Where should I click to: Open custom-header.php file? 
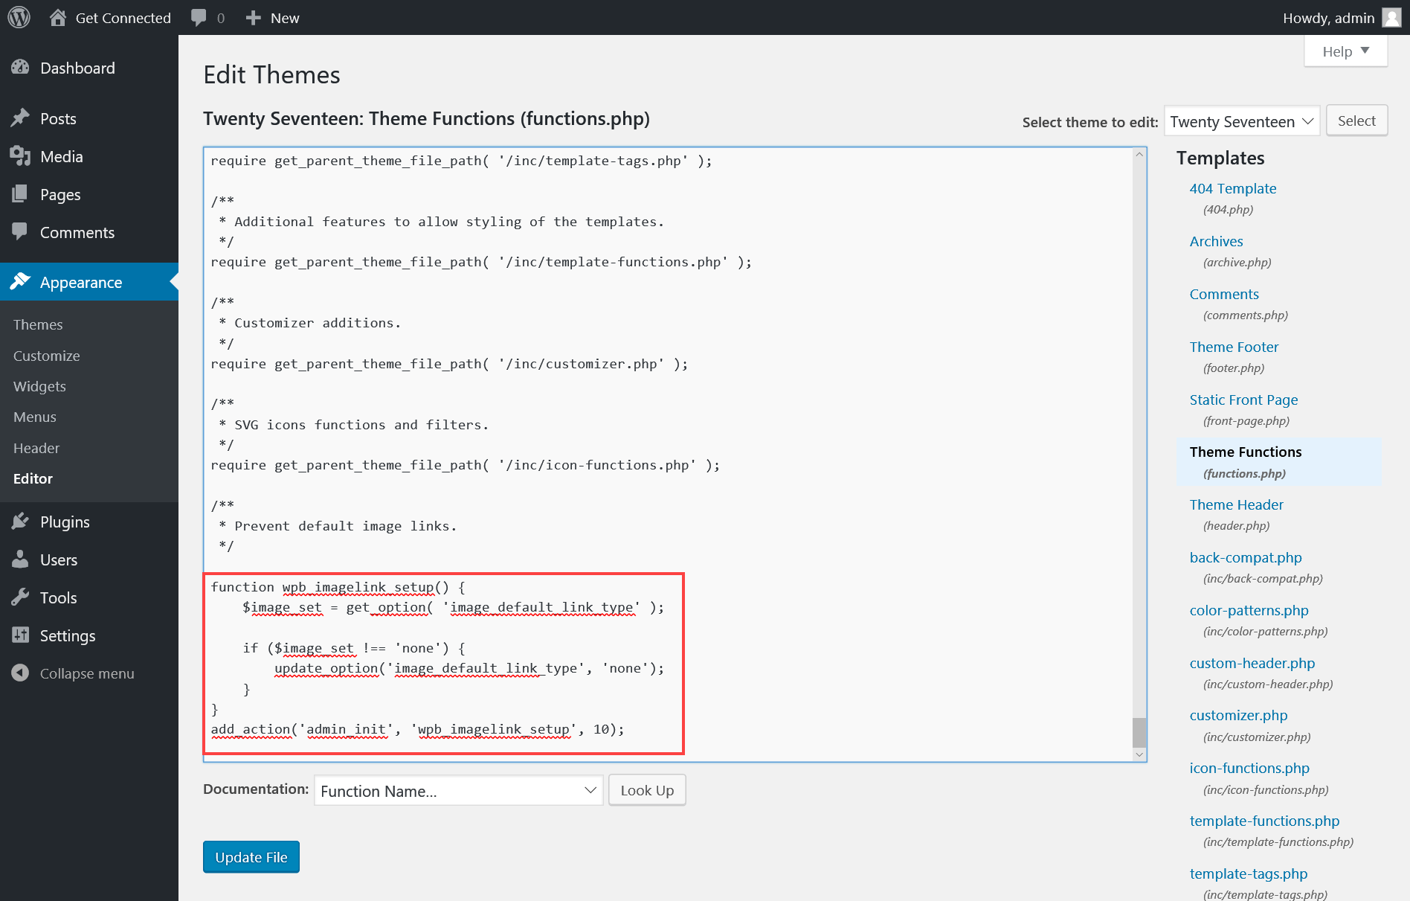tap(1252, 663)
